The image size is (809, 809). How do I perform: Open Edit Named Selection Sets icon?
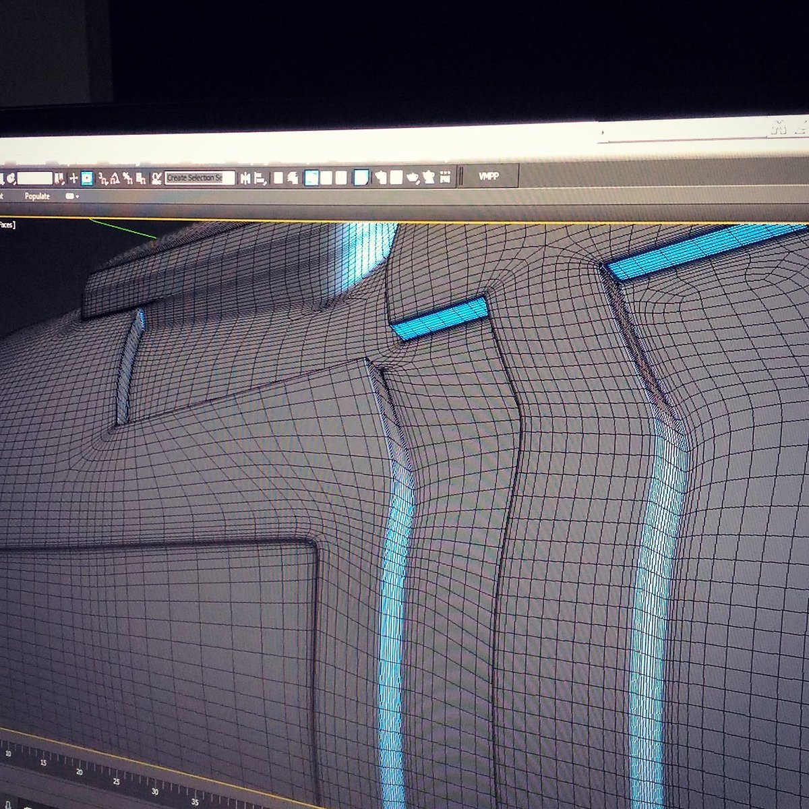156,178
